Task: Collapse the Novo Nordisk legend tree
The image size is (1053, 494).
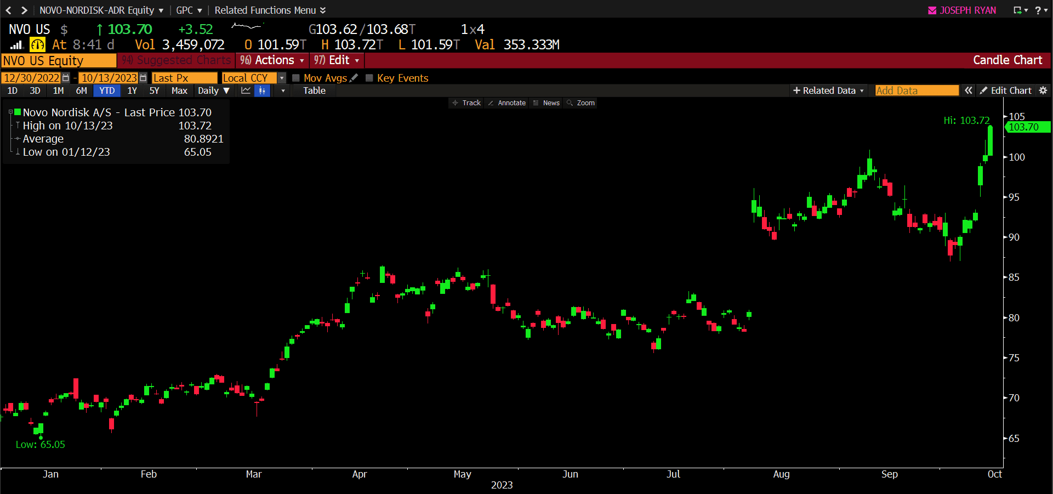Action: coord(10,112)
